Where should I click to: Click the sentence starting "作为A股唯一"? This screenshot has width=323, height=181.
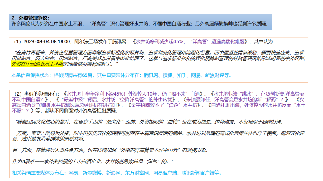pos(93,162)
